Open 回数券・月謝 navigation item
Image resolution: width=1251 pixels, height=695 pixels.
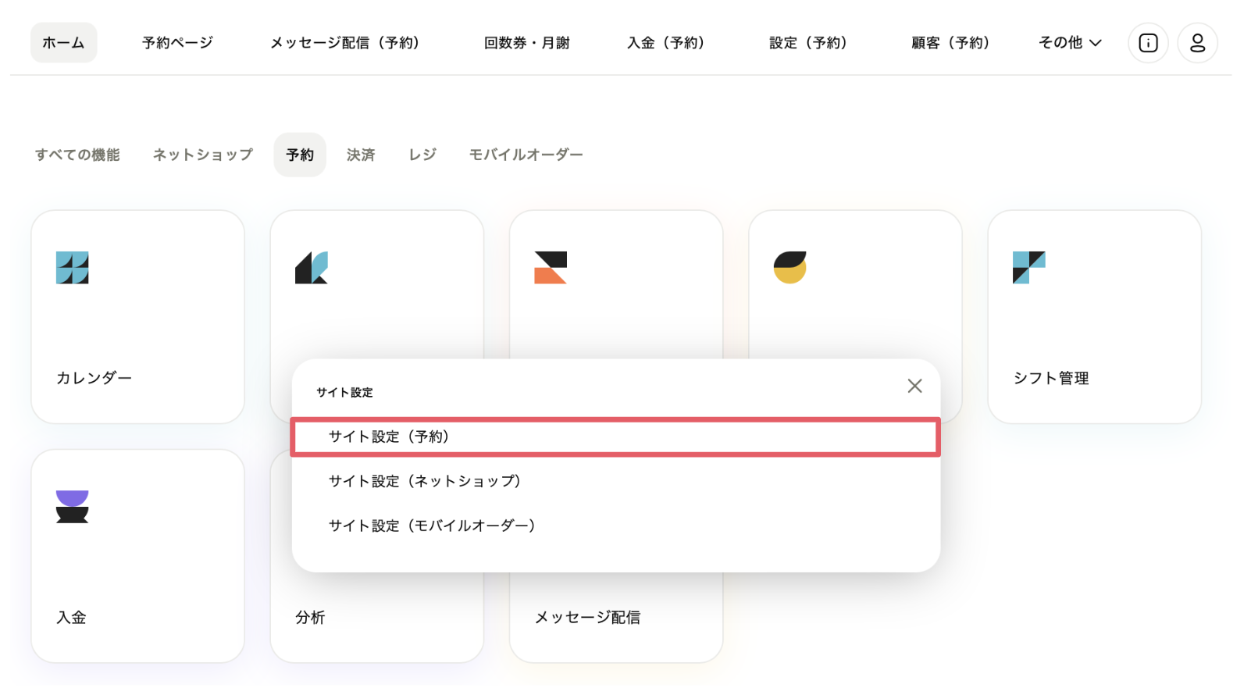click(x=527, y=43)
